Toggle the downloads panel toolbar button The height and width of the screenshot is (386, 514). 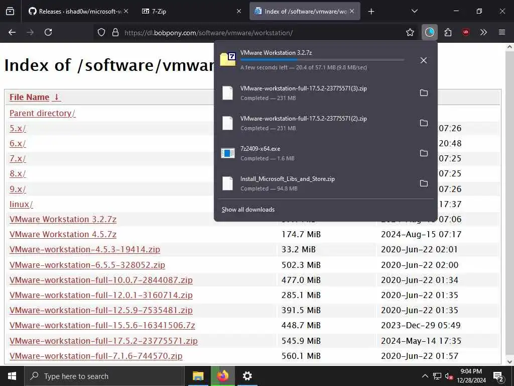430,32
